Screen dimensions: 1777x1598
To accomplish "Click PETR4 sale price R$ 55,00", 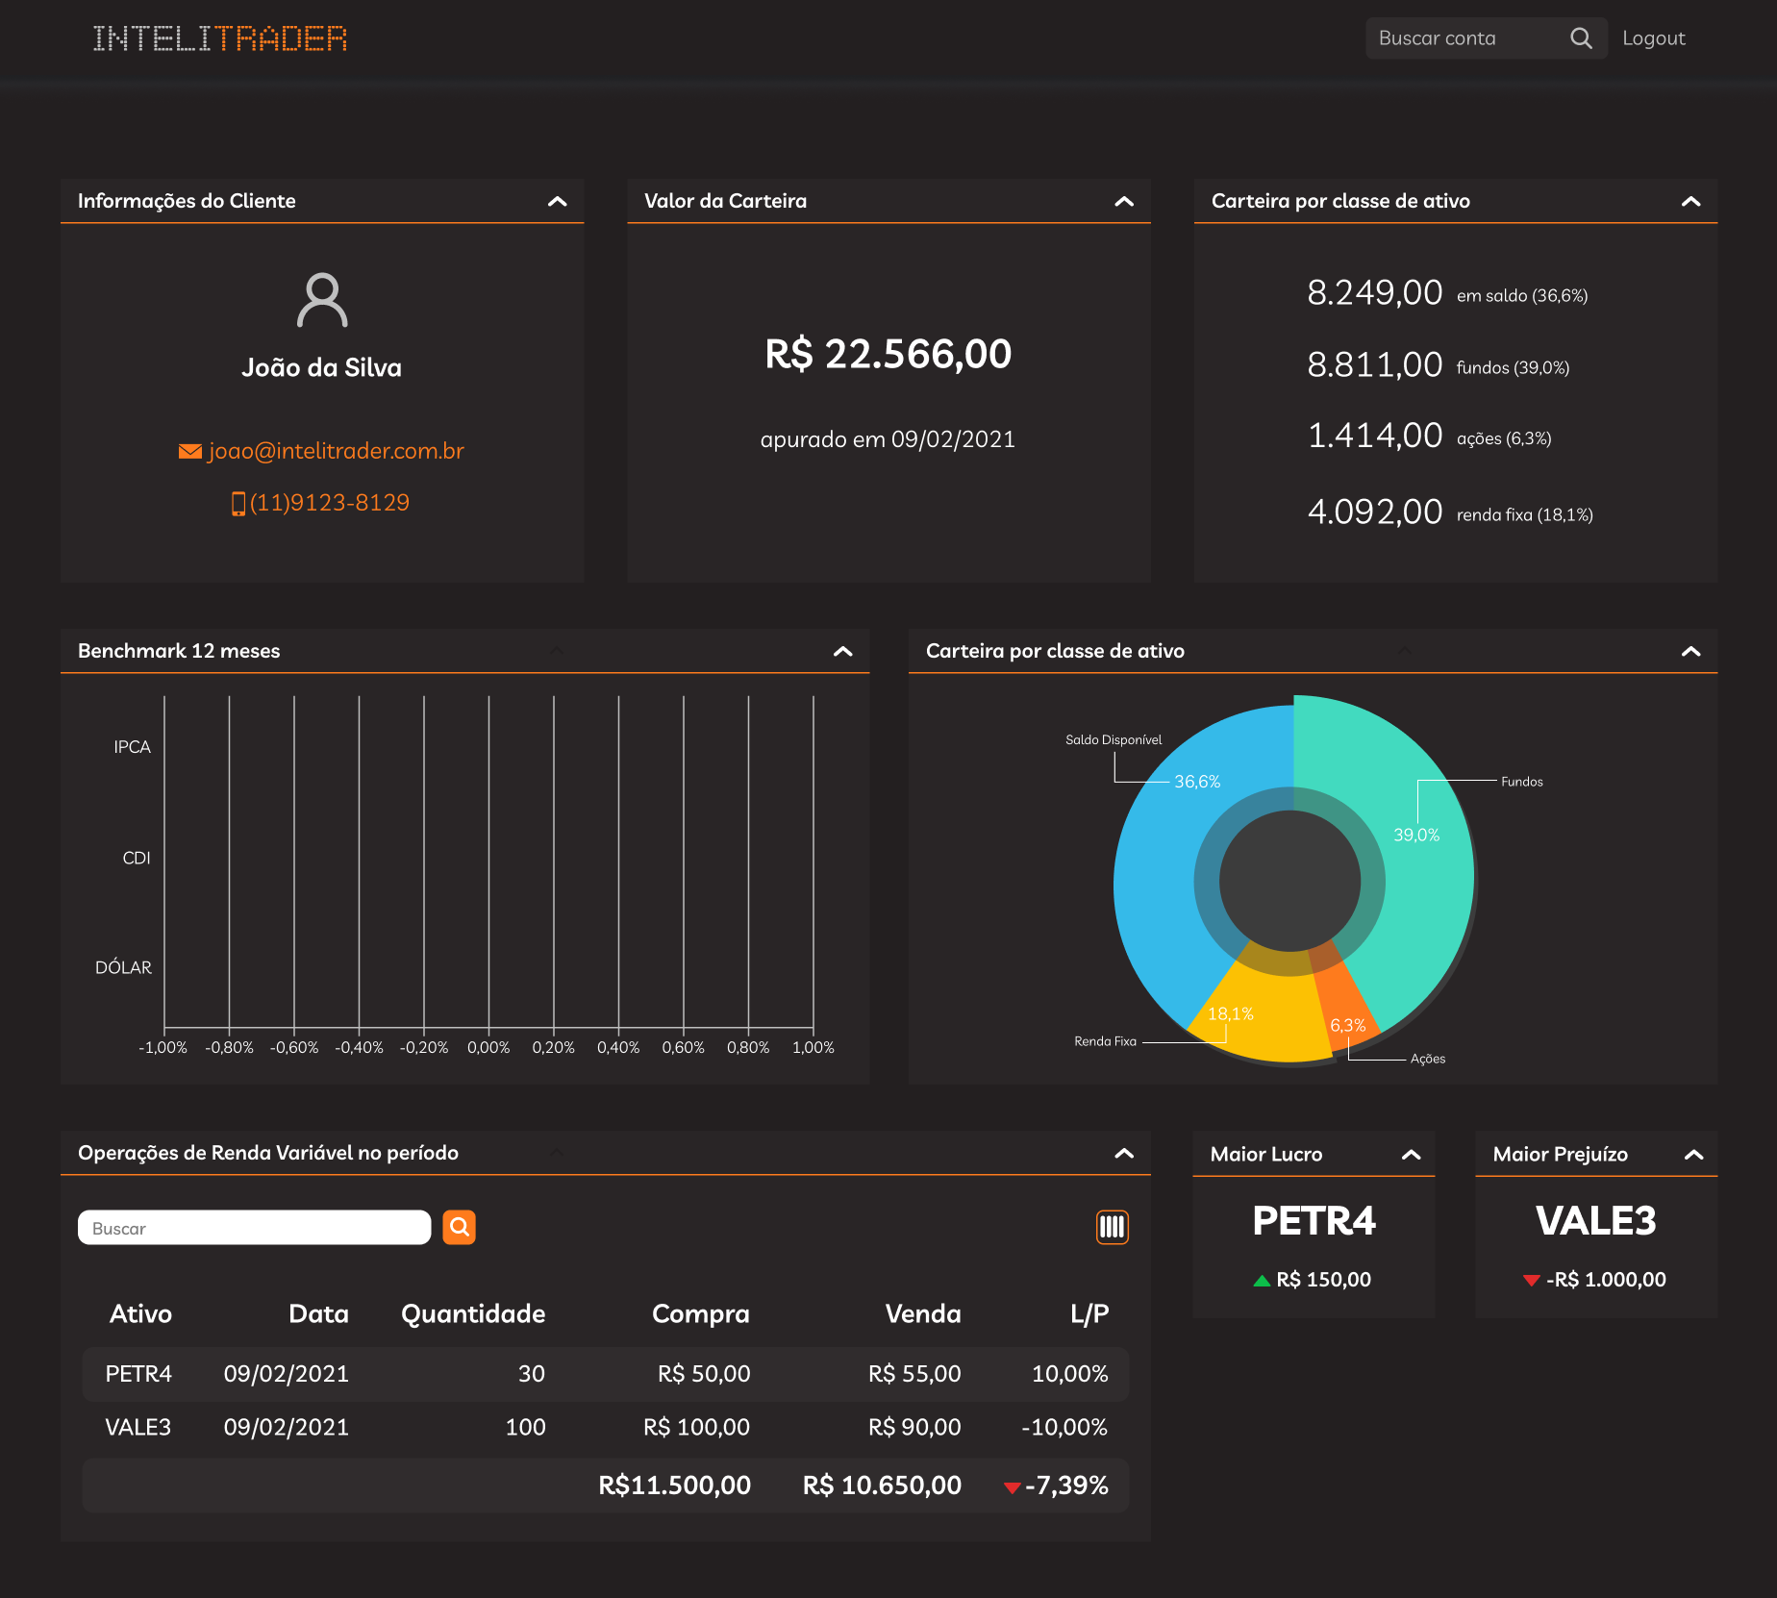I will point(914,1374).
